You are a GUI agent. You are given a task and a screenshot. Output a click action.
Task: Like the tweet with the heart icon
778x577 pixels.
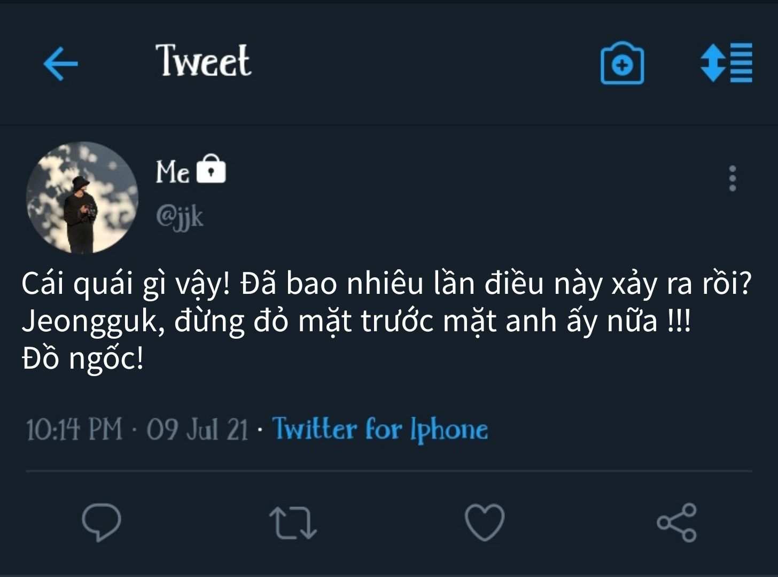[485, 522]
